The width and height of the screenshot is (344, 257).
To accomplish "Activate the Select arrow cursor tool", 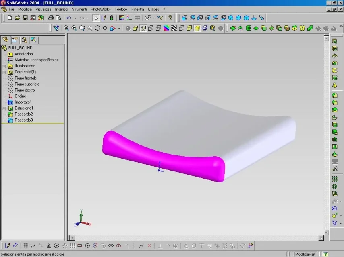I will click(x=96, y=18).
